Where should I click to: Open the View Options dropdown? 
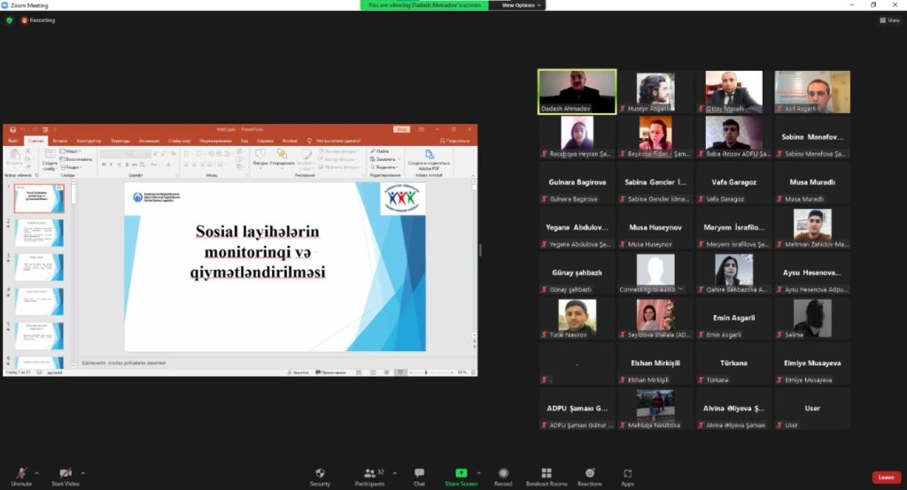coord(519,5)
